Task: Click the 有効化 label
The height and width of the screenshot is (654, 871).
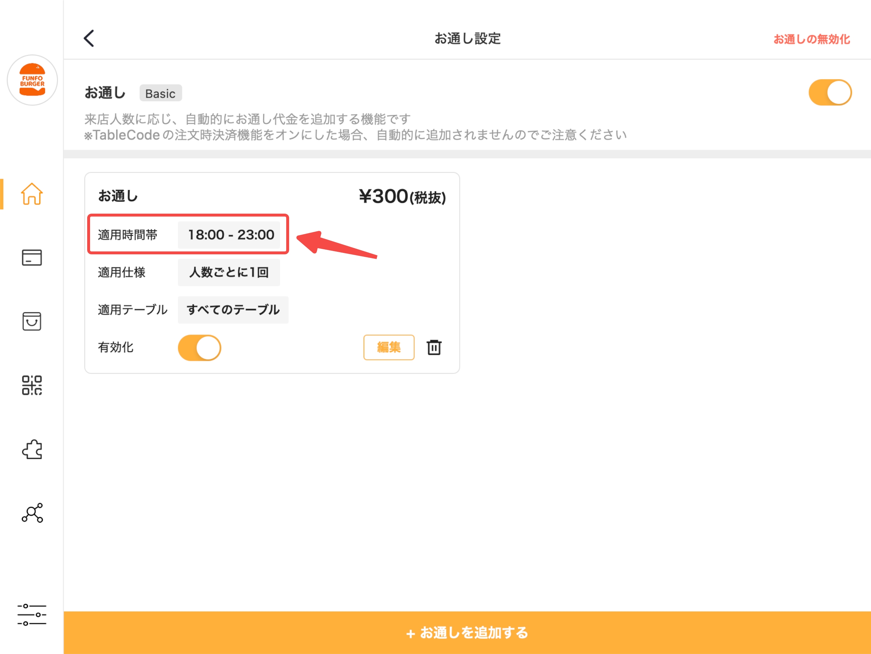Action: (x=116, y=347)
